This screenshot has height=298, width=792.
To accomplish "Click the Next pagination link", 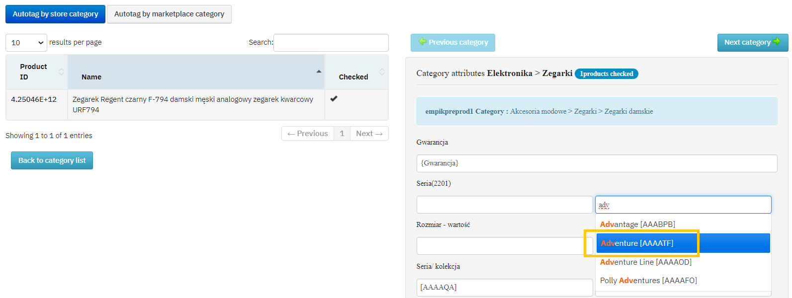I will point(369,134).
